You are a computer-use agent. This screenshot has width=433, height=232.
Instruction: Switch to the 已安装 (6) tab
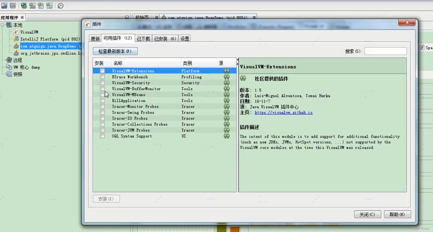coord(165,39)
